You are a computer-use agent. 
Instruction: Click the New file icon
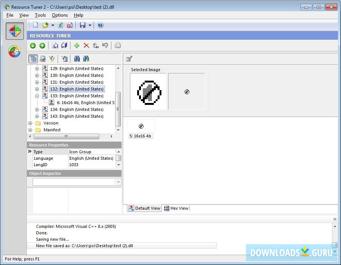pos(36,25)
